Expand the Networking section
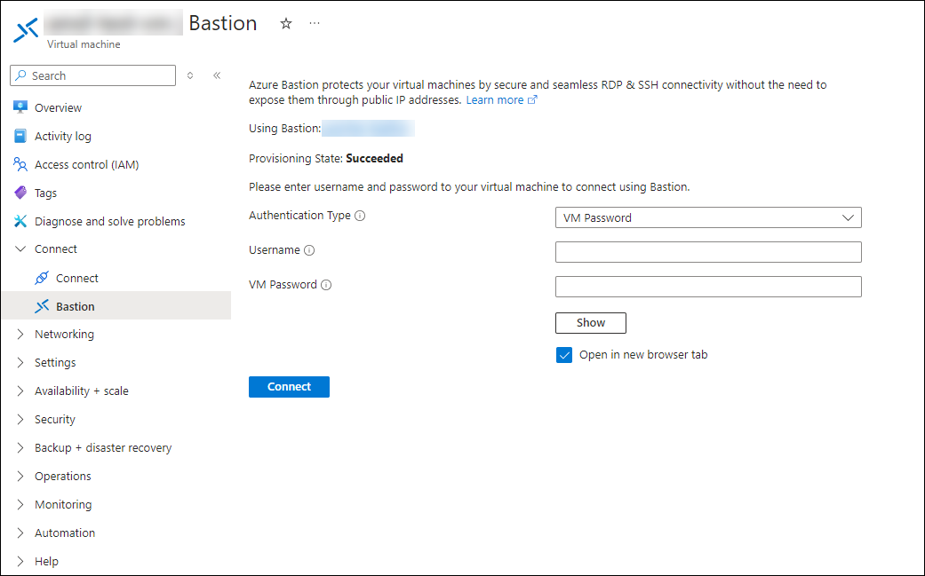 coord(20,334)
